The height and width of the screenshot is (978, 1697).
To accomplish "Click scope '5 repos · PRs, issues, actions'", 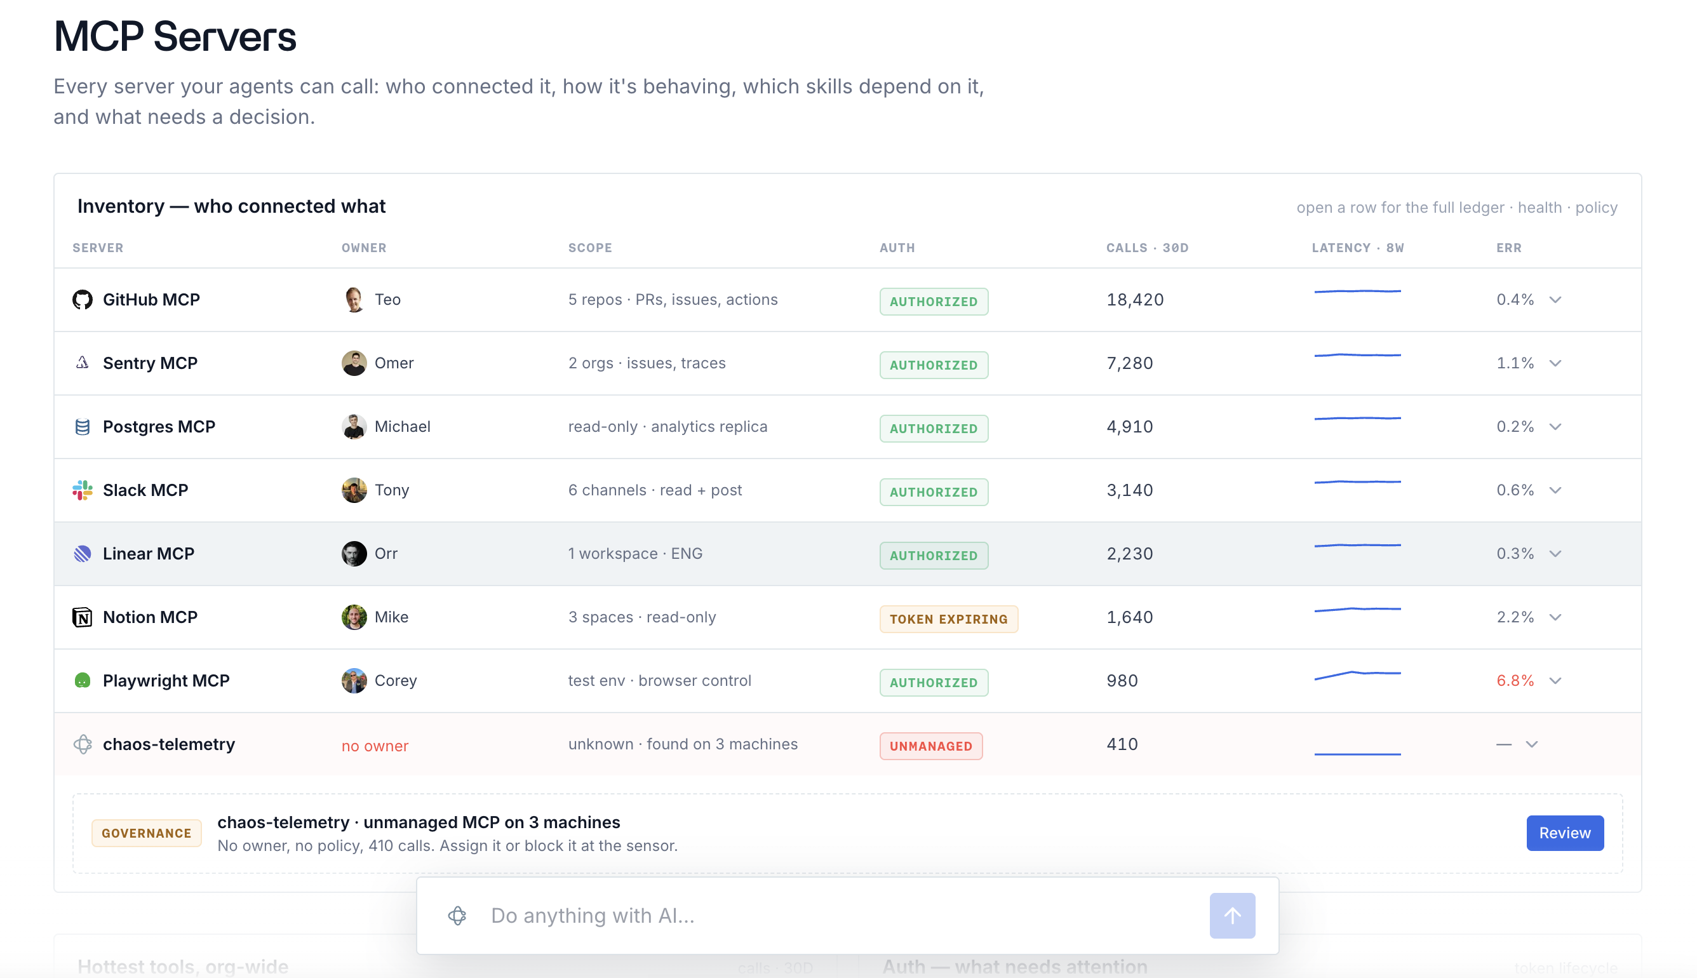I will pyautogui.click(x=673, y=300).
